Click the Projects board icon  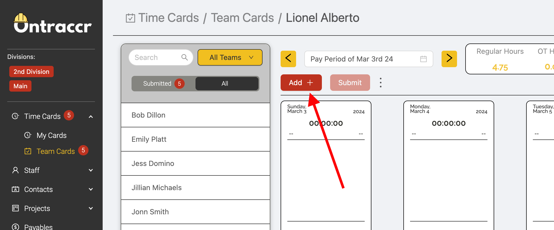coord(15,208)
